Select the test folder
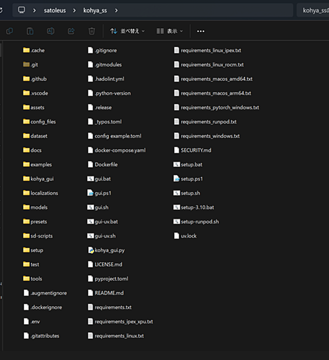The height and width of the screenshot is (360, 329). 31,265
